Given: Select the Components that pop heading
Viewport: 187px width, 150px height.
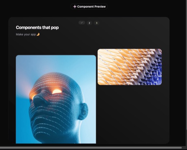Looking at the screenshot, I should click(37, 28).
